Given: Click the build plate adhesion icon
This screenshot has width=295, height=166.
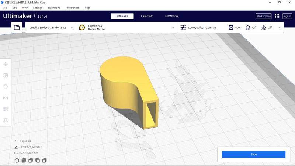Looking at the screenshot, I should [264, 27].
